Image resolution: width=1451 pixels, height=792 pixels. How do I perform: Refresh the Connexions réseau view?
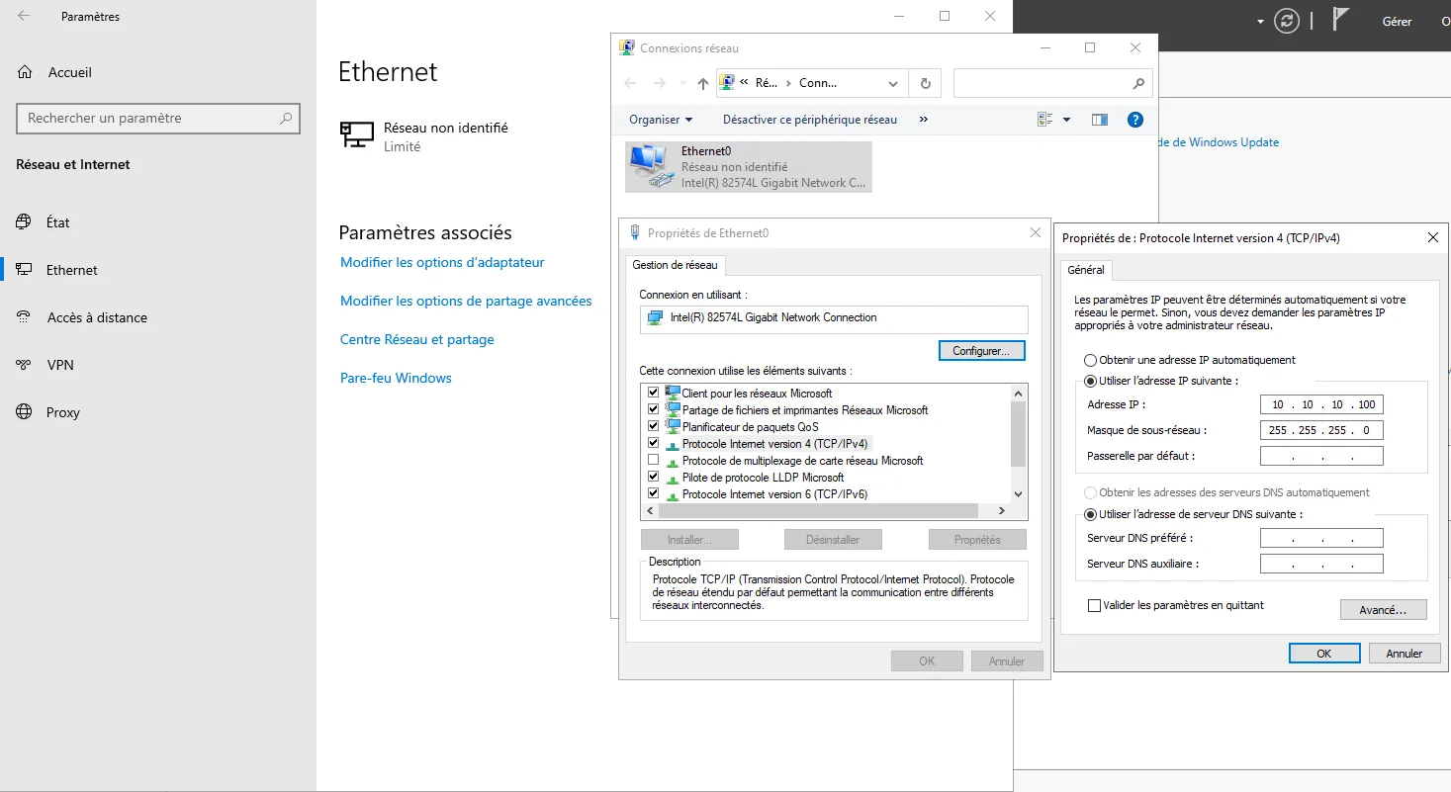(926, 84)
